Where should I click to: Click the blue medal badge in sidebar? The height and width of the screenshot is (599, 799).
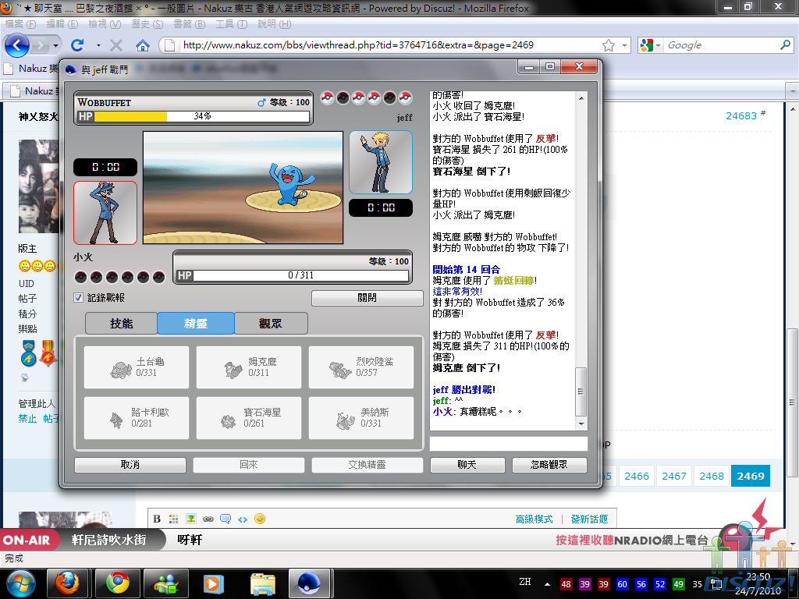click(x=29, y=353)
